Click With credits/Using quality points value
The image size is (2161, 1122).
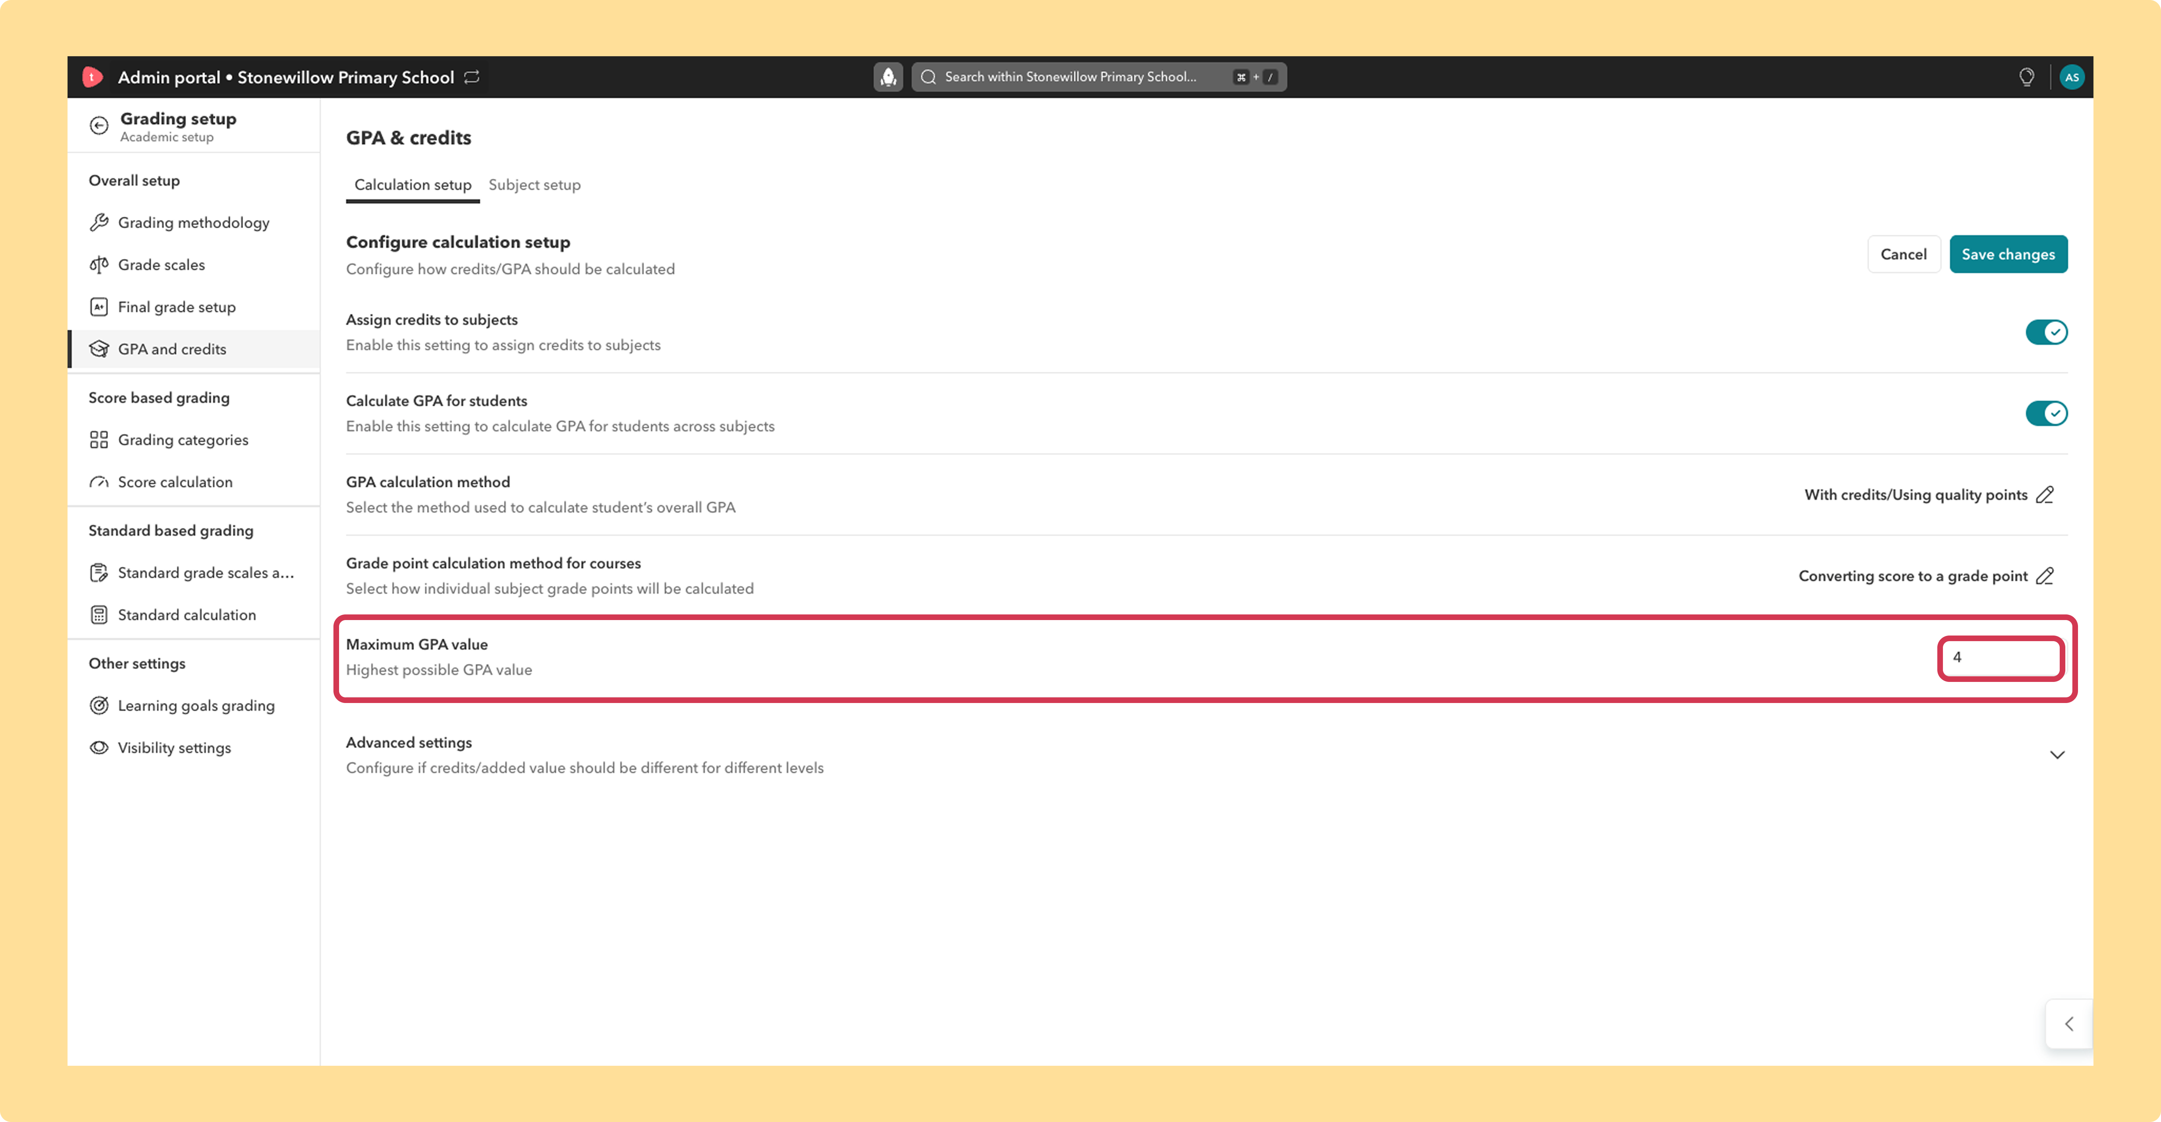[1916, 495]
